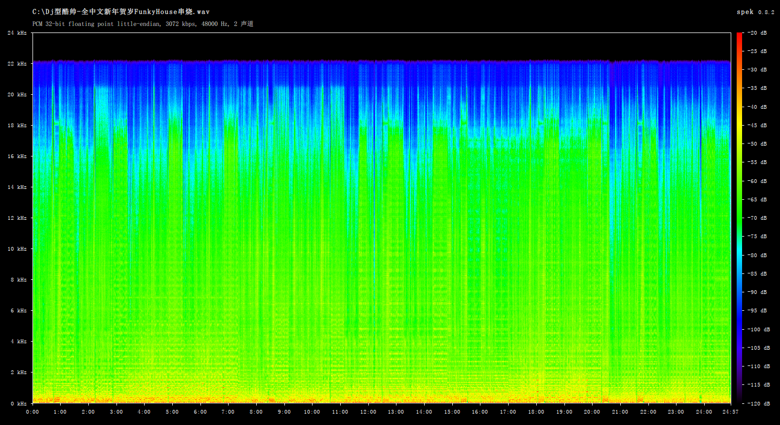Click the 8:00 time axis label

pos(256,412)
